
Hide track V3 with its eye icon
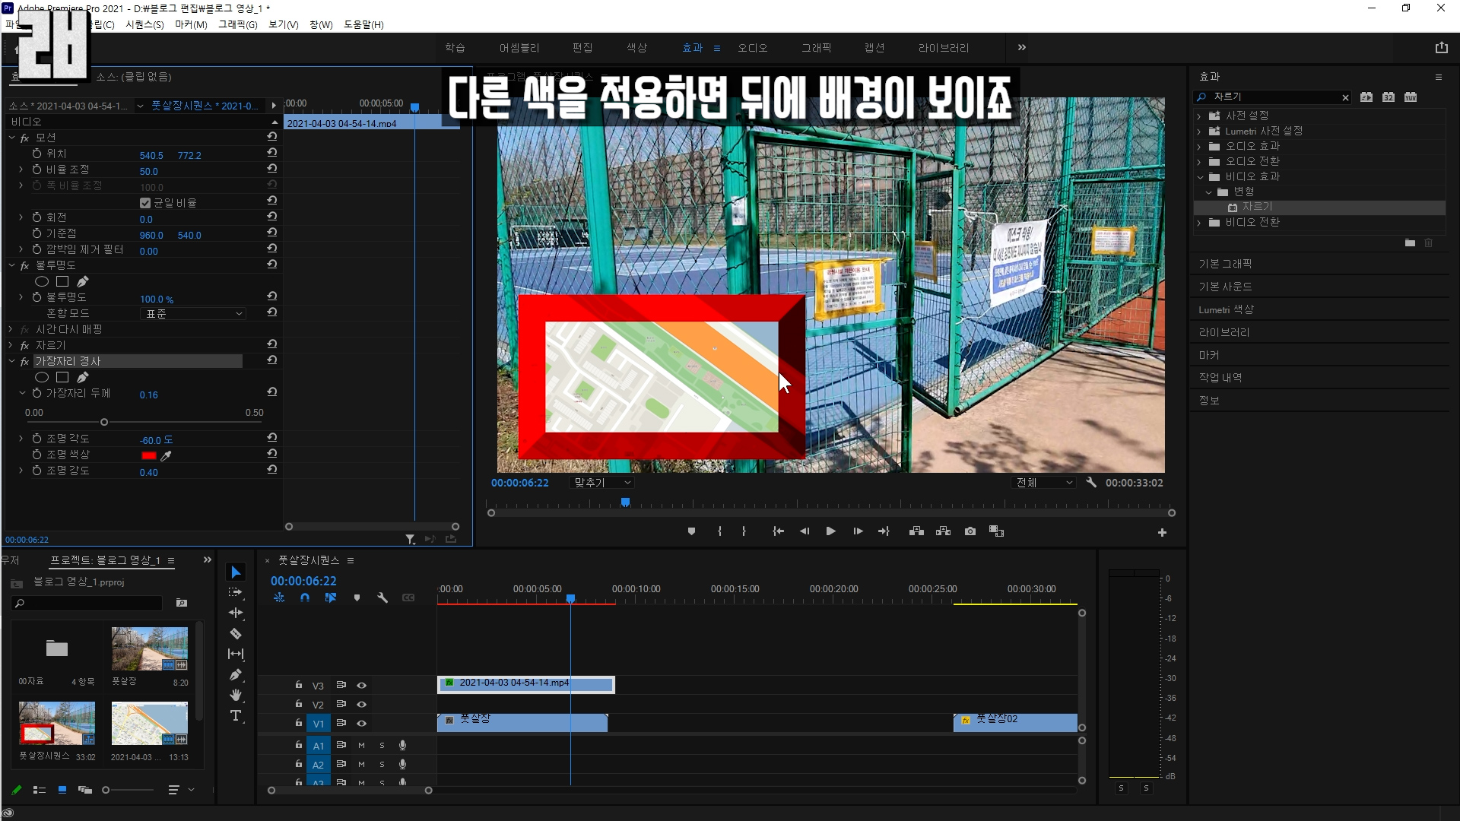pyautogui.click(x=362, y=686)
